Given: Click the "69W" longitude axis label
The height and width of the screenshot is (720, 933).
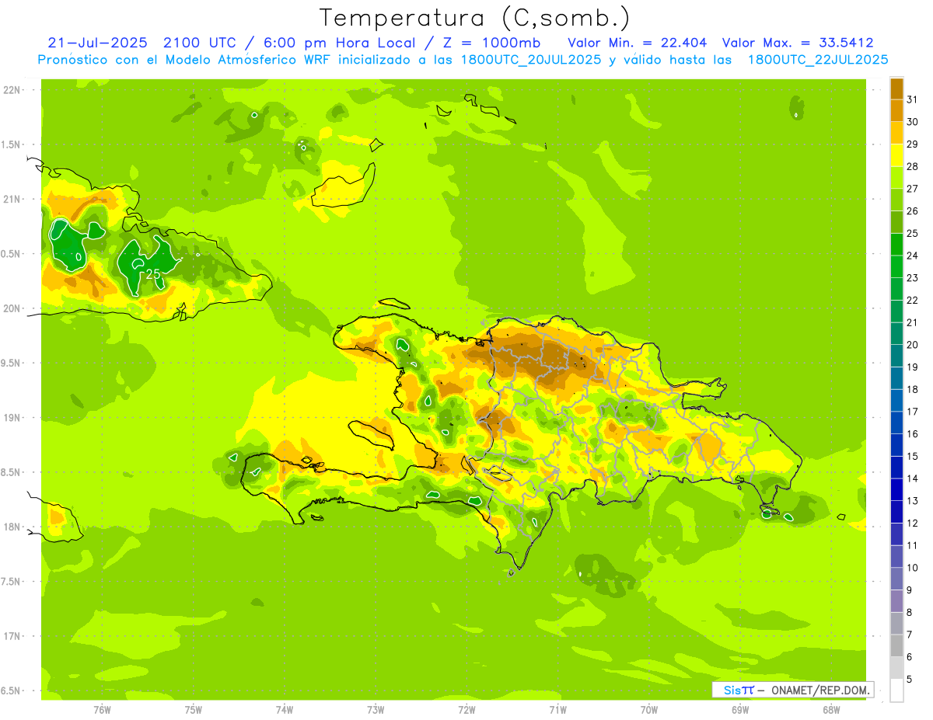Looking at the screenshot, I should point(739,710).
